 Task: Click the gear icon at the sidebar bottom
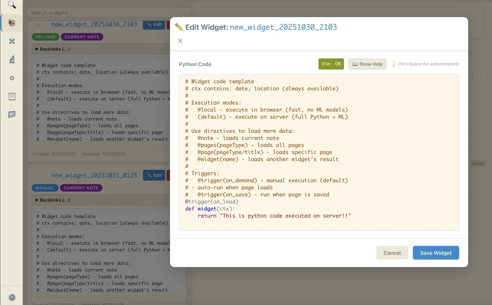click(11, 297)
